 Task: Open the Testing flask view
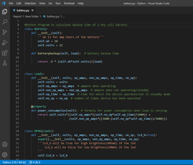5,63
